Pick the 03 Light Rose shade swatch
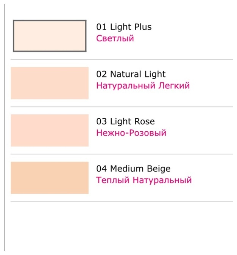 coord(50,131)
